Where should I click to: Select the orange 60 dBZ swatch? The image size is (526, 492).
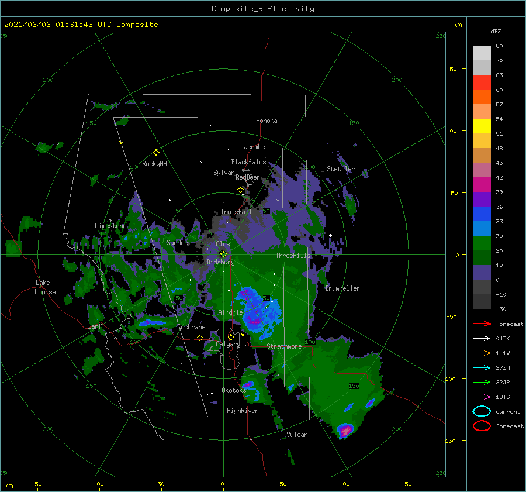[482, 97]
